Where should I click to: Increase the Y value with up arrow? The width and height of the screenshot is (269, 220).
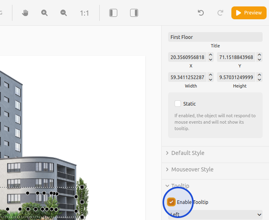click(259, 55)
